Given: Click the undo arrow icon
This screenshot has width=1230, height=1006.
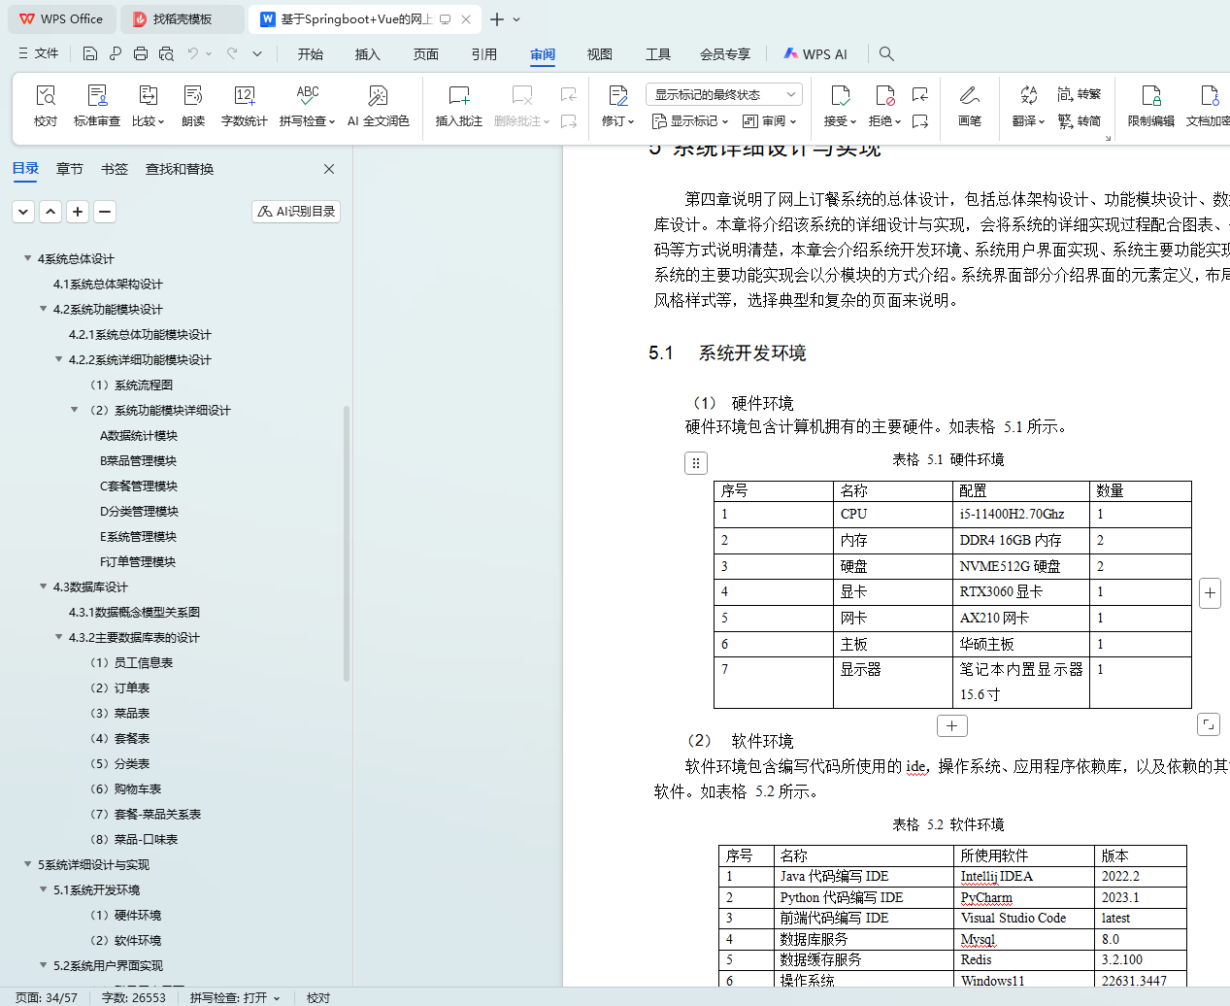Looking at the screenshot, I should (193, 53).
